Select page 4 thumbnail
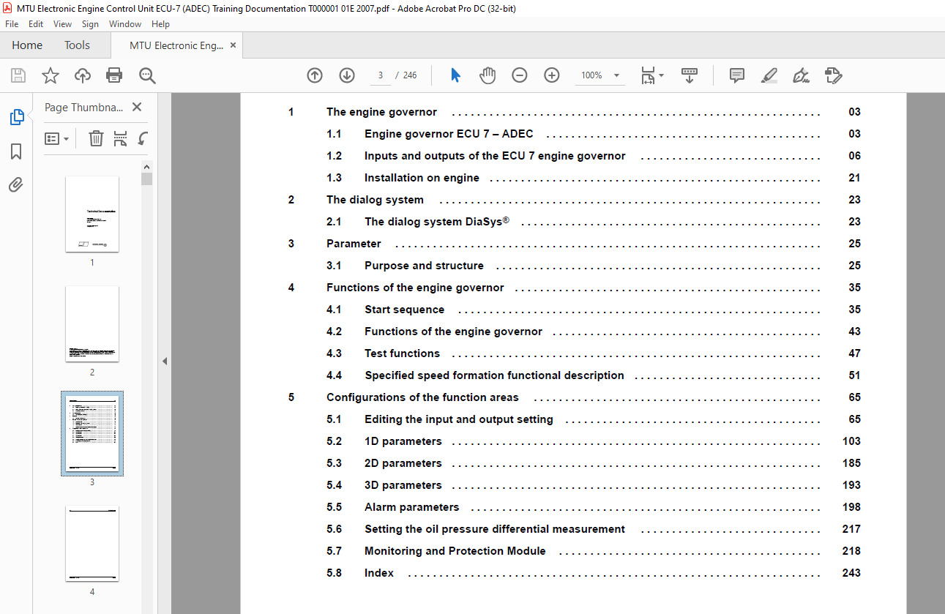945x614 pixels. click(92, 543)
